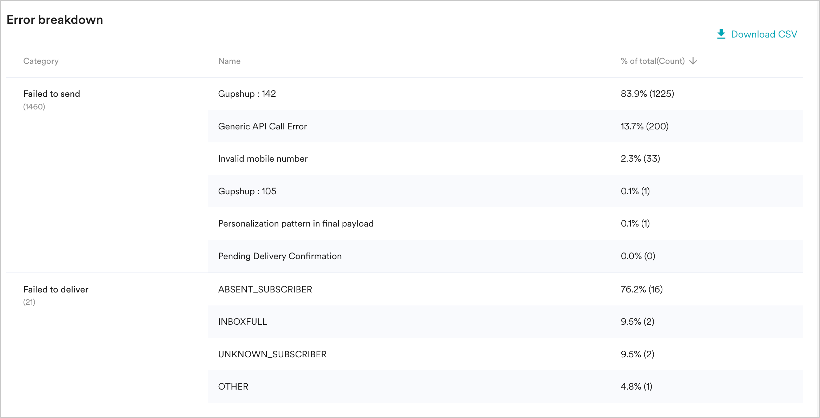Click the Name column header
Image resolution: width=820 pixels, height=418 pixels.
coord(229,61)
